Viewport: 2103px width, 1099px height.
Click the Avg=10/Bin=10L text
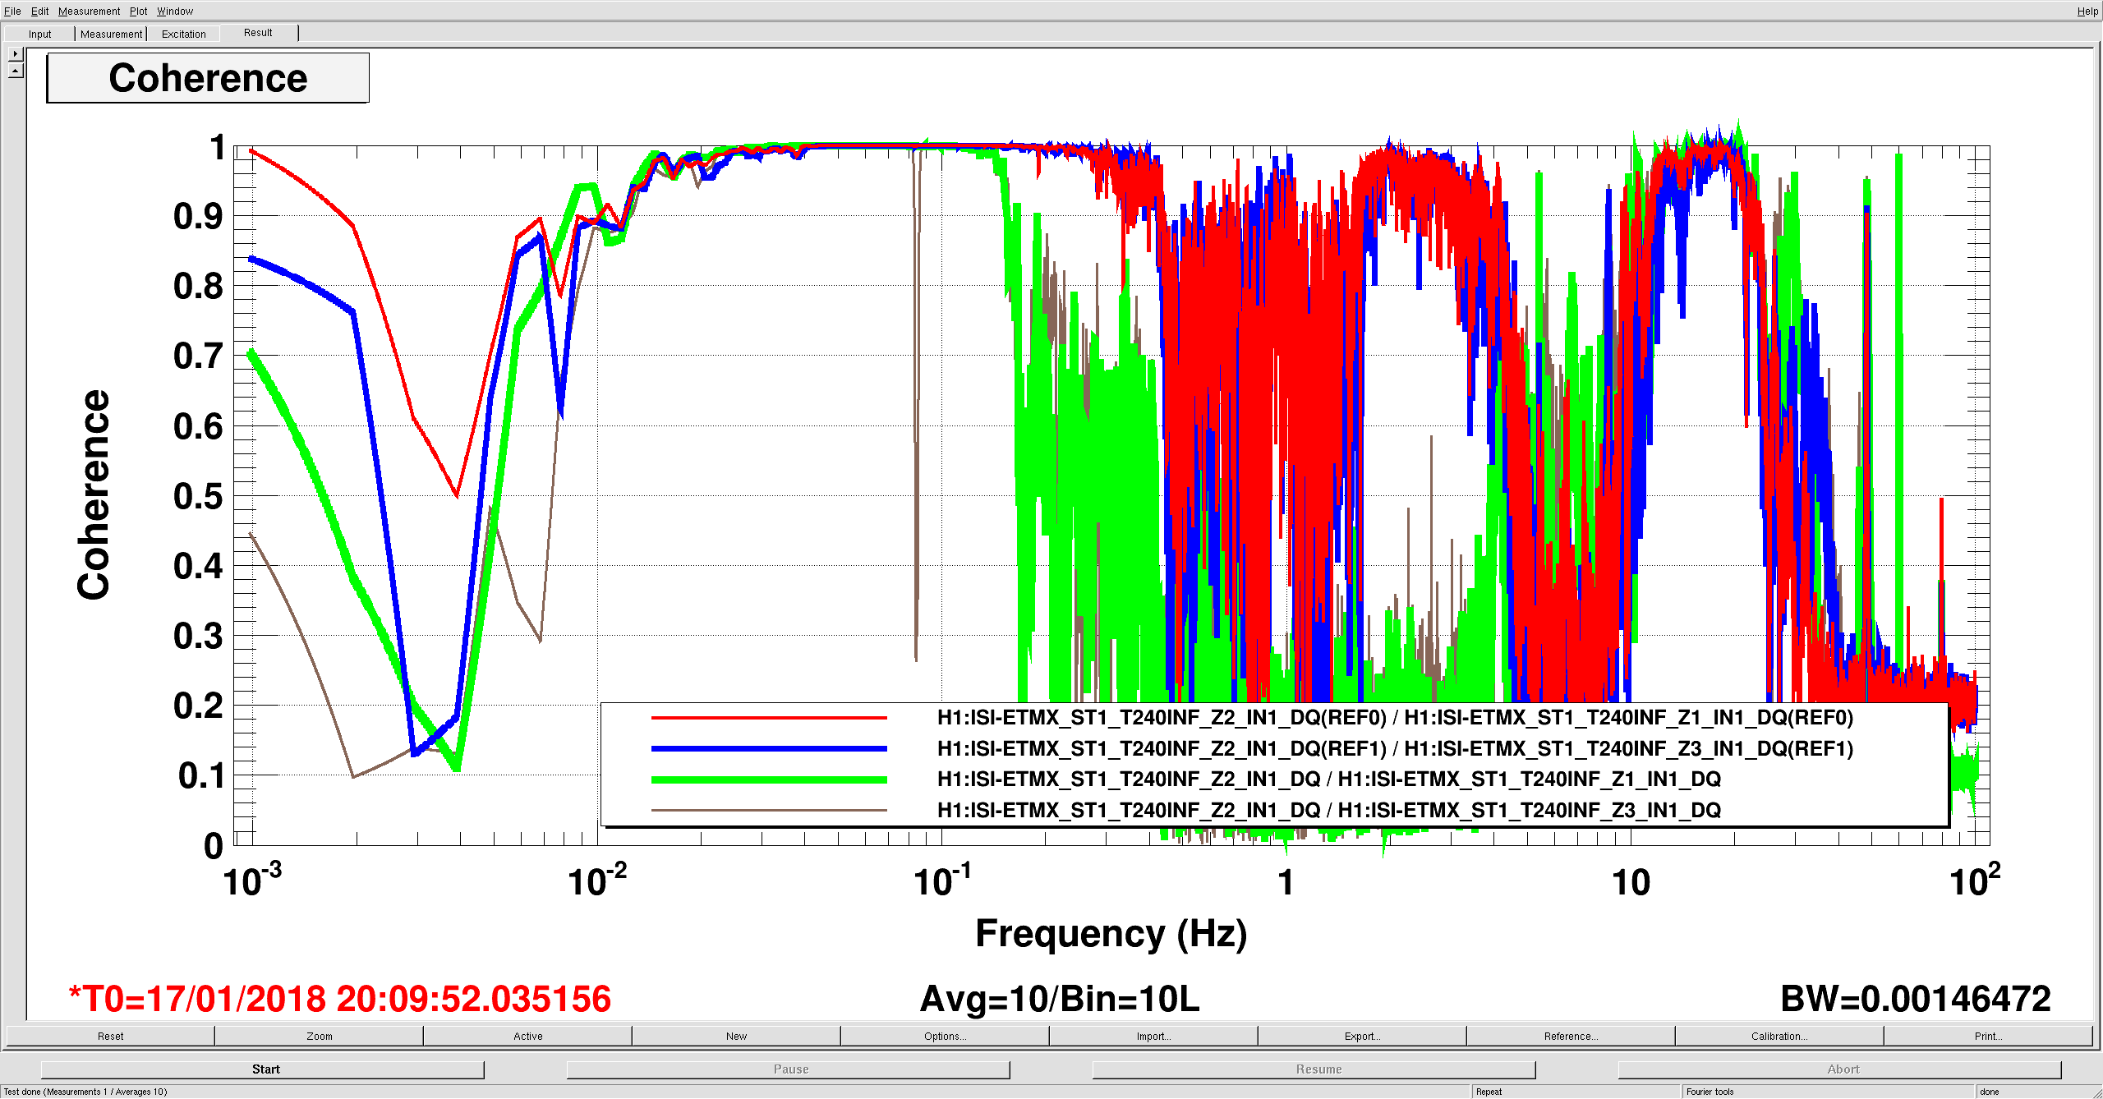(x=1060, y=999)
